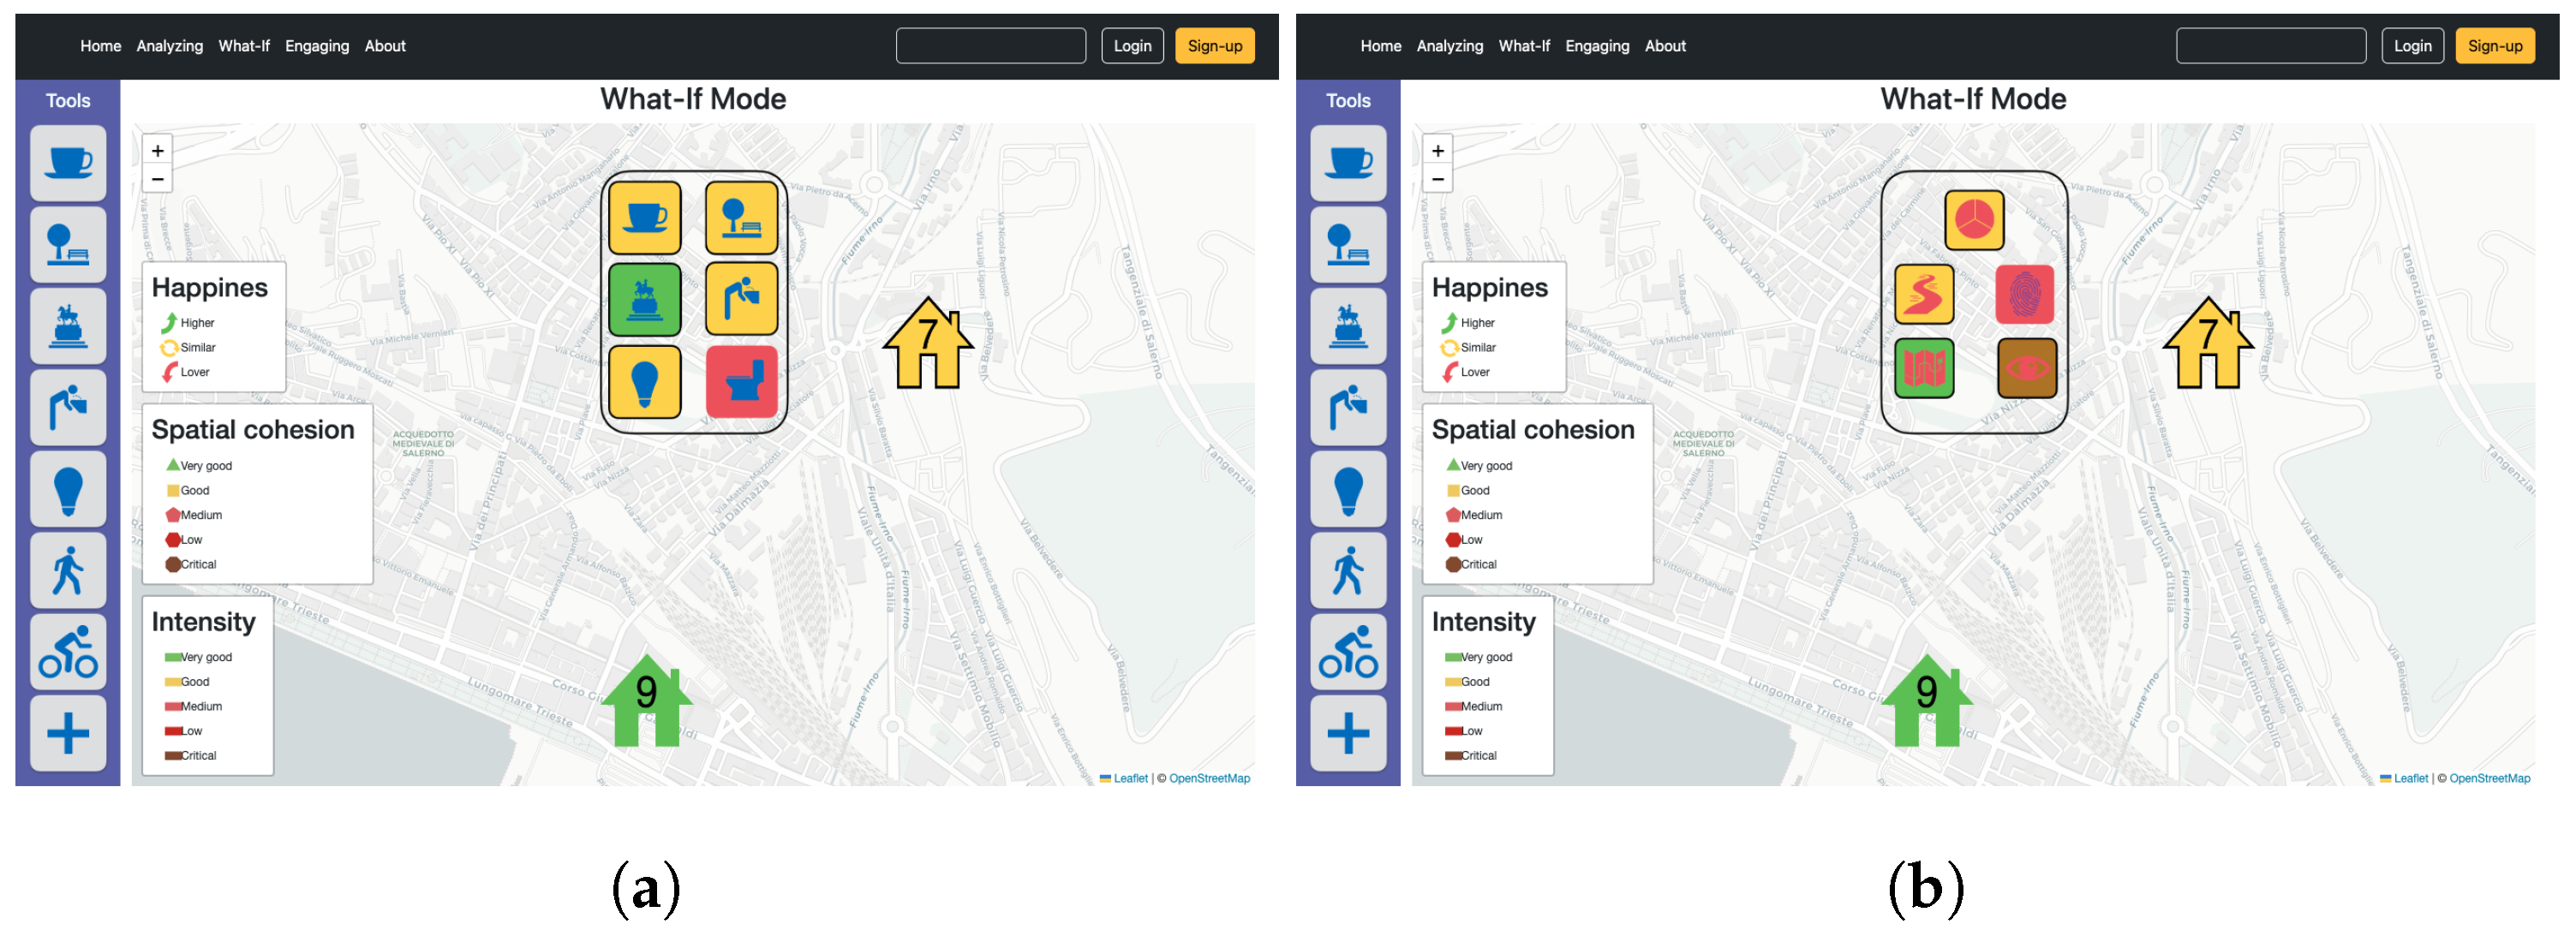Click the walking person tool in right screenshot sidebar
This screenshot has width=2576, height=930.
1348,571
